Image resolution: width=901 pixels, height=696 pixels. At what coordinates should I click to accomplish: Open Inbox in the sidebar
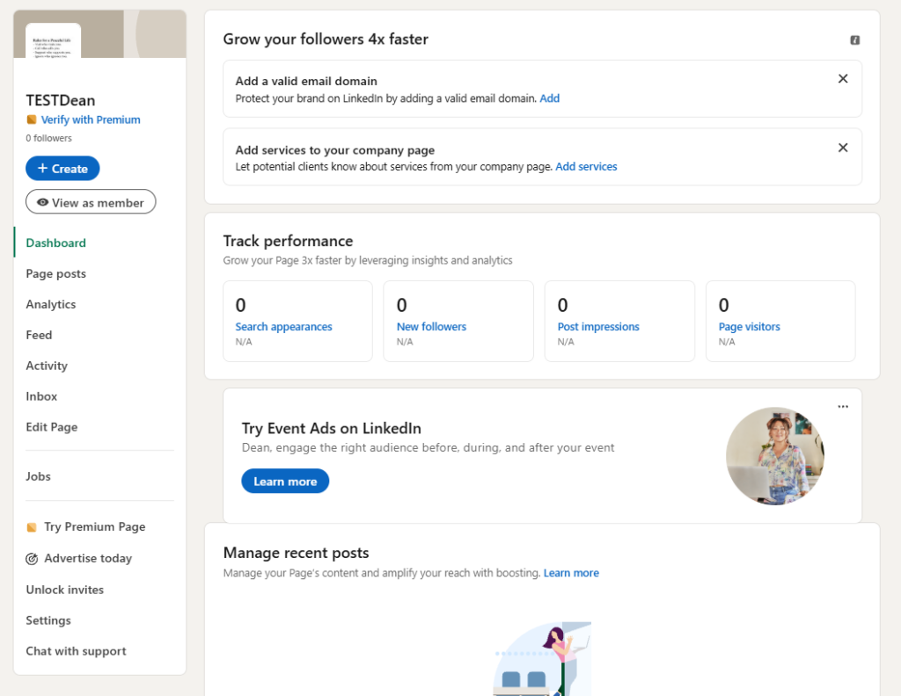point(41,396)
